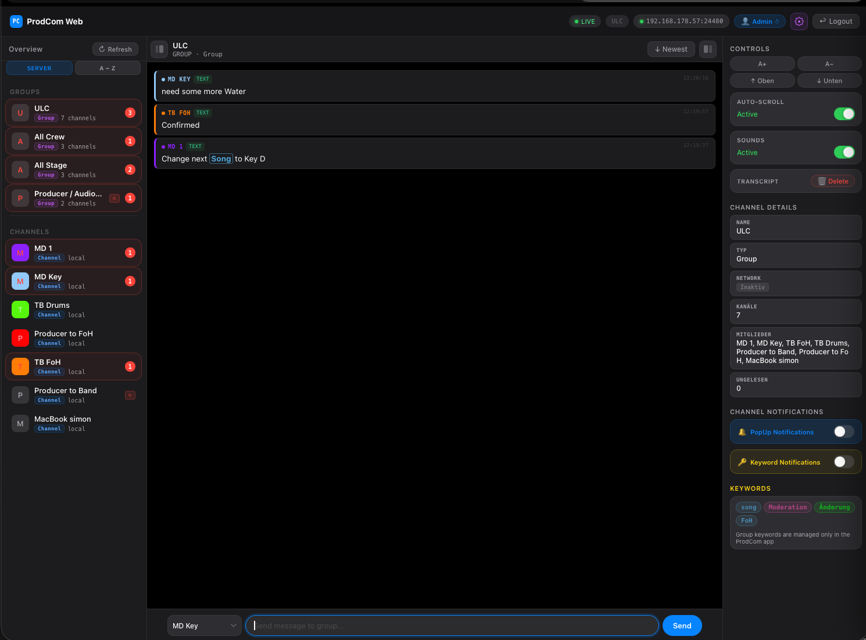This screenshot has width=866, height=640.
Task: Toggle the left sidebar panel icon
Action: tap(159, 49)
